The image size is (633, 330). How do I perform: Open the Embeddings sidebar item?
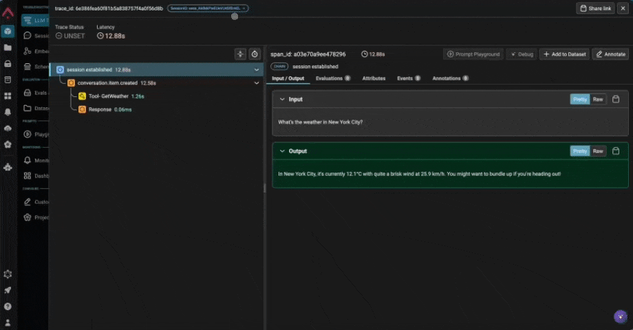(x=36, y=52)
